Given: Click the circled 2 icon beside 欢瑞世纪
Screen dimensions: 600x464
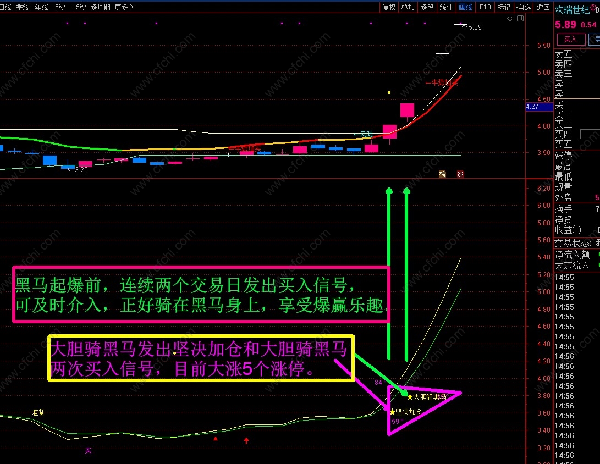Looking at the screenshot, I should point(593,7).
